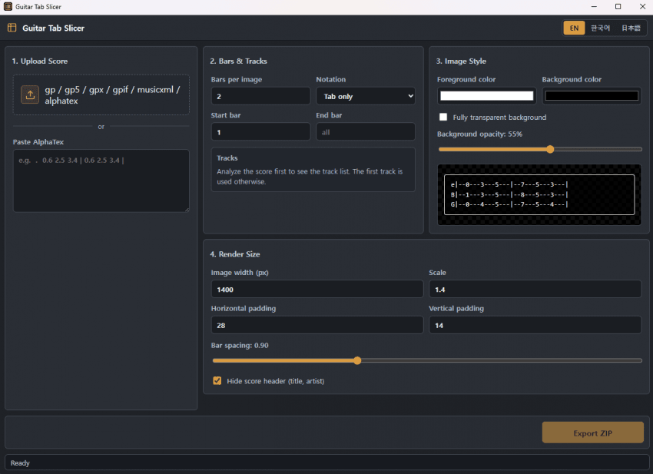Click into the Image width field
The height and width of the screenshot is (474, 653).
317,290
